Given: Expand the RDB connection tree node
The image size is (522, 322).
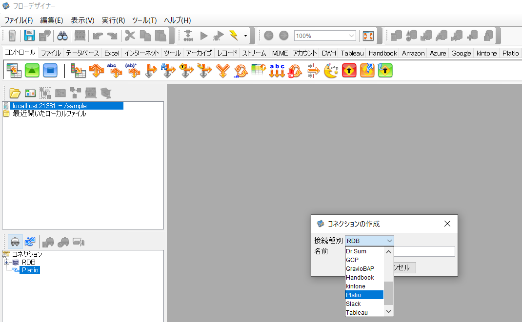Looking at the screenshot, I should [x=7, y=262].
